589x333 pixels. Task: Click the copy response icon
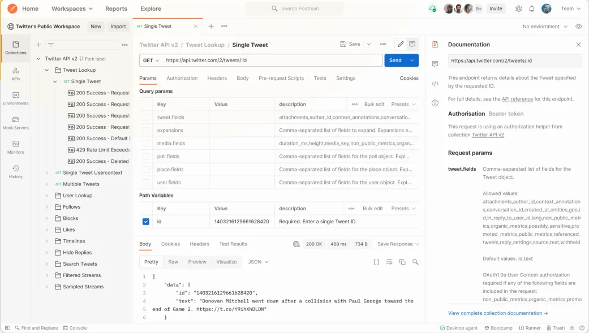coord(402,262)
